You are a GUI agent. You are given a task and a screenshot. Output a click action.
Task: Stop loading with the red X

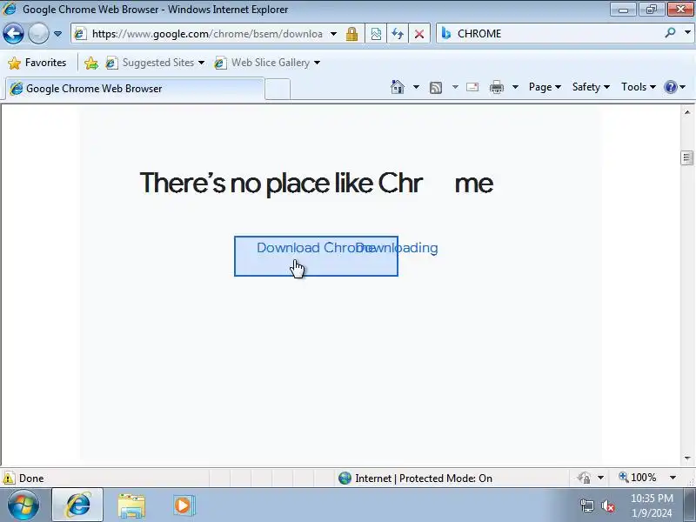pyautogui.click(x=419, y=34)
